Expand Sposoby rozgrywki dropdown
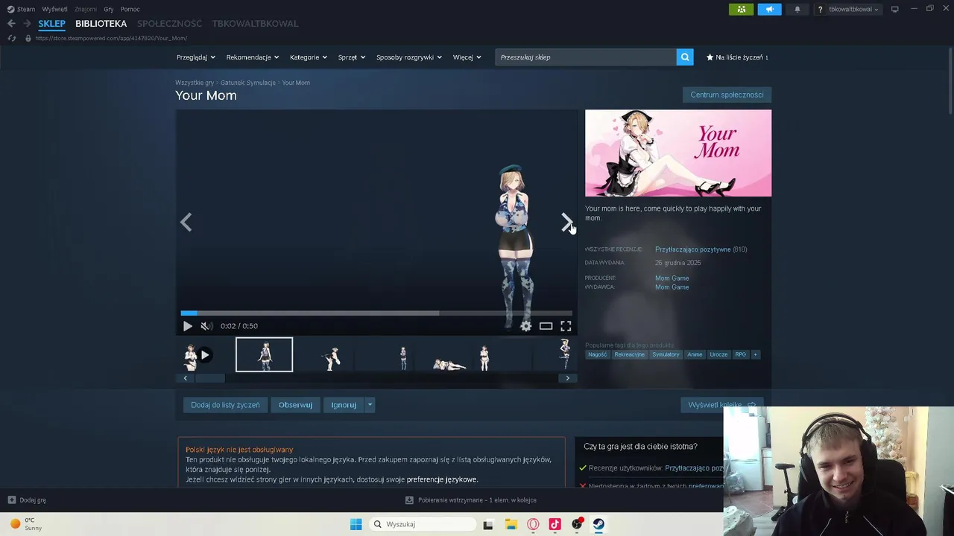 coord(409,57)
